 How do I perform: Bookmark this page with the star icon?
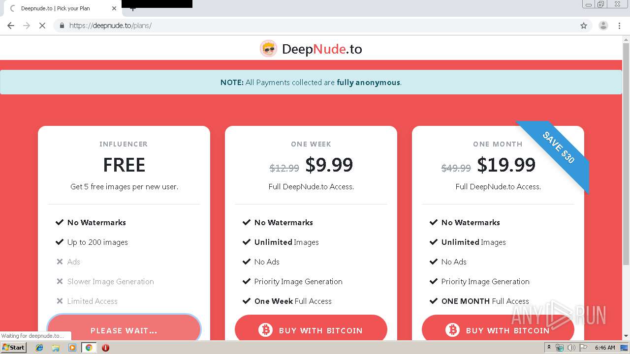point(584,26)
